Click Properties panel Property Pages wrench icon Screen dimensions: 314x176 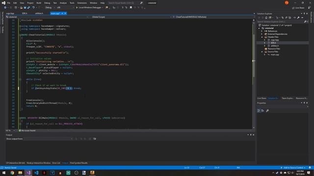click(267, 110)
